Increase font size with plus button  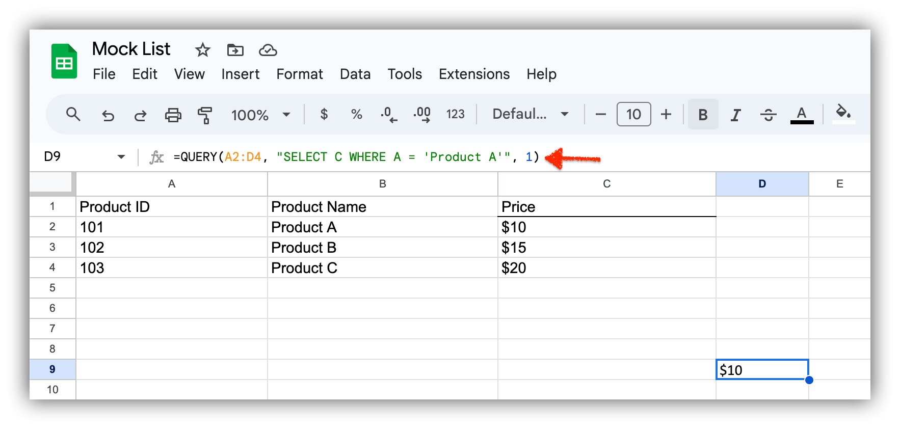[x=666, y=114]
